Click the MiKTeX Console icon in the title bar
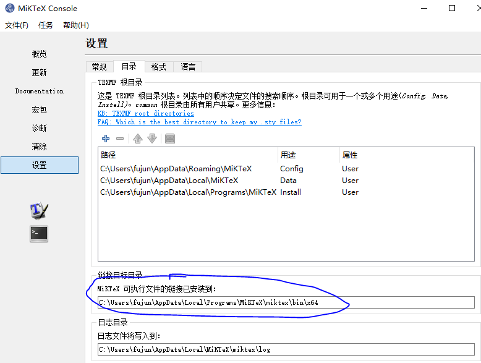The height and width of the screenshot is (363, 481). tap(10, 8)
